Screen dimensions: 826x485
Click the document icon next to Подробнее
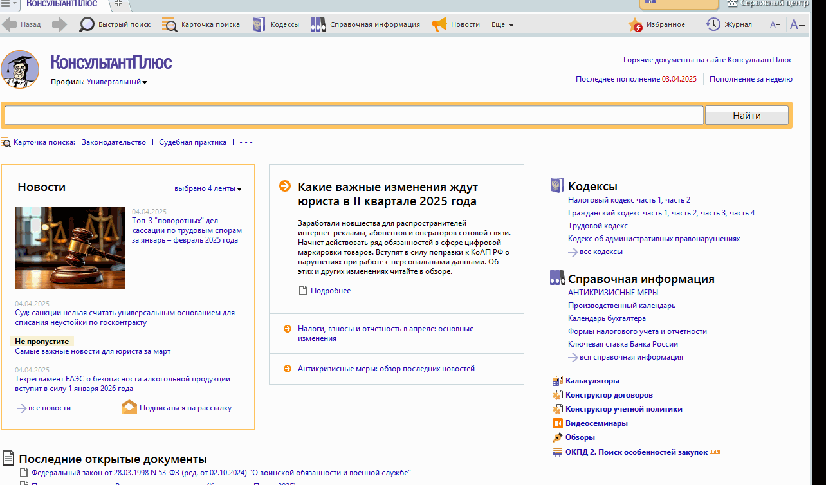(303, 291)
